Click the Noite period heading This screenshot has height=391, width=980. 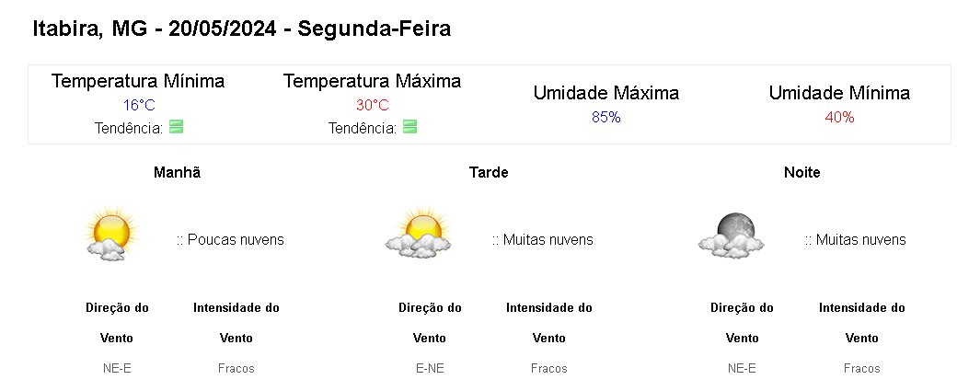click(801, 172)
